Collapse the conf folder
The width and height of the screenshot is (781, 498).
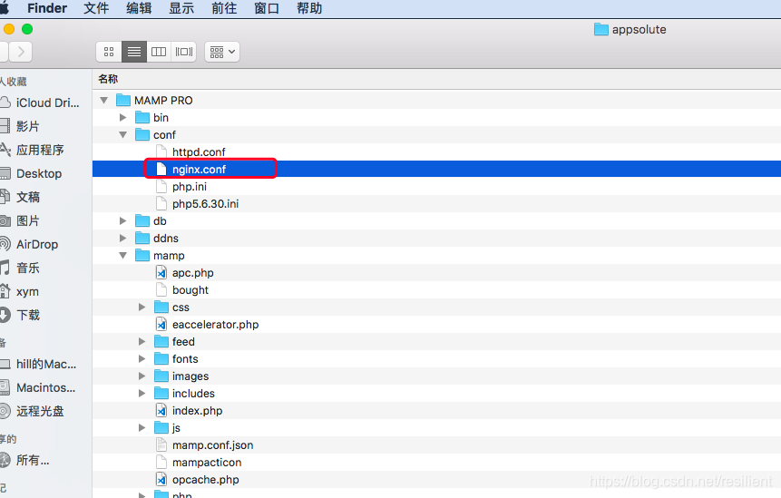point(123,135)
